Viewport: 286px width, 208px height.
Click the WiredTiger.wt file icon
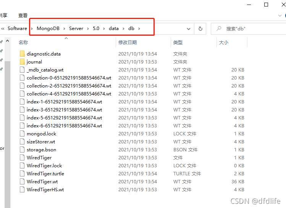(22, 182)
